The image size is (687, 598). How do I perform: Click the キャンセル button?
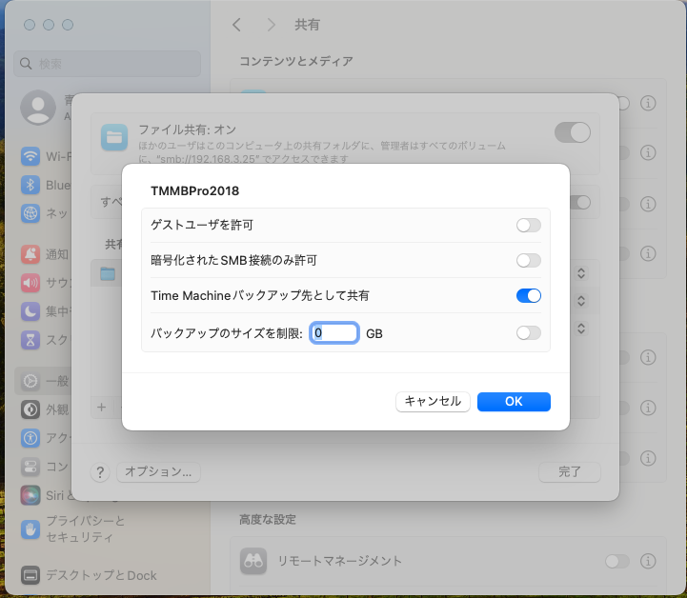[433, 402]
